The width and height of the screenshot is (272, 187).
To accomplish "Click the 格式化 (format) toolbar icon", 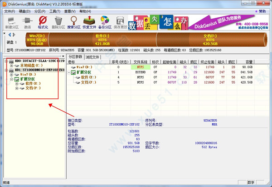I will click(43, 21).
